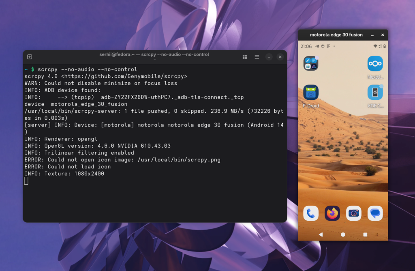Tap the Android home navigation button
415x271 pixels.
pos(343,234)
